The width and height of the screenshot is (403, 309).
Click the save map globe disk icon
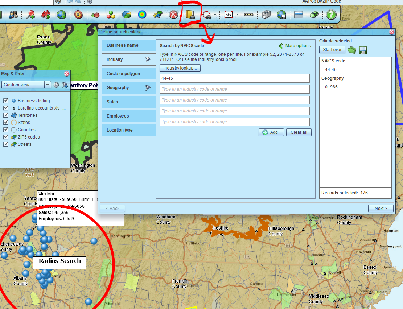pos(282,15)
